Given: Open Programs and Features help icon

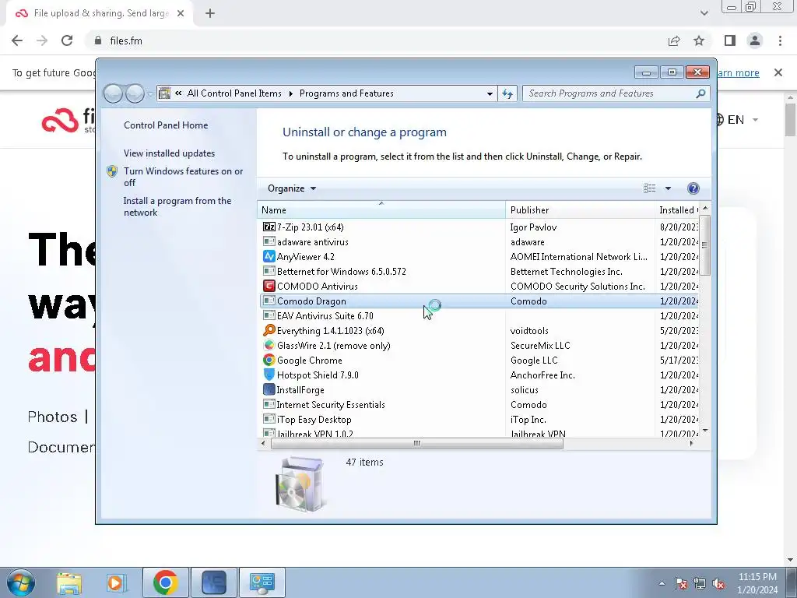Looking at the screenshot, I should pos(693,188).
